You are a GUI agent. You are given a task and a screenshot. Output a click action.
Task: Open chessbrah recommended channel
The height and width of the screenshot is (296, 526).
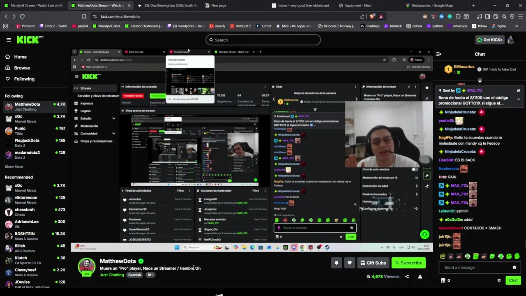pos(35,212)
